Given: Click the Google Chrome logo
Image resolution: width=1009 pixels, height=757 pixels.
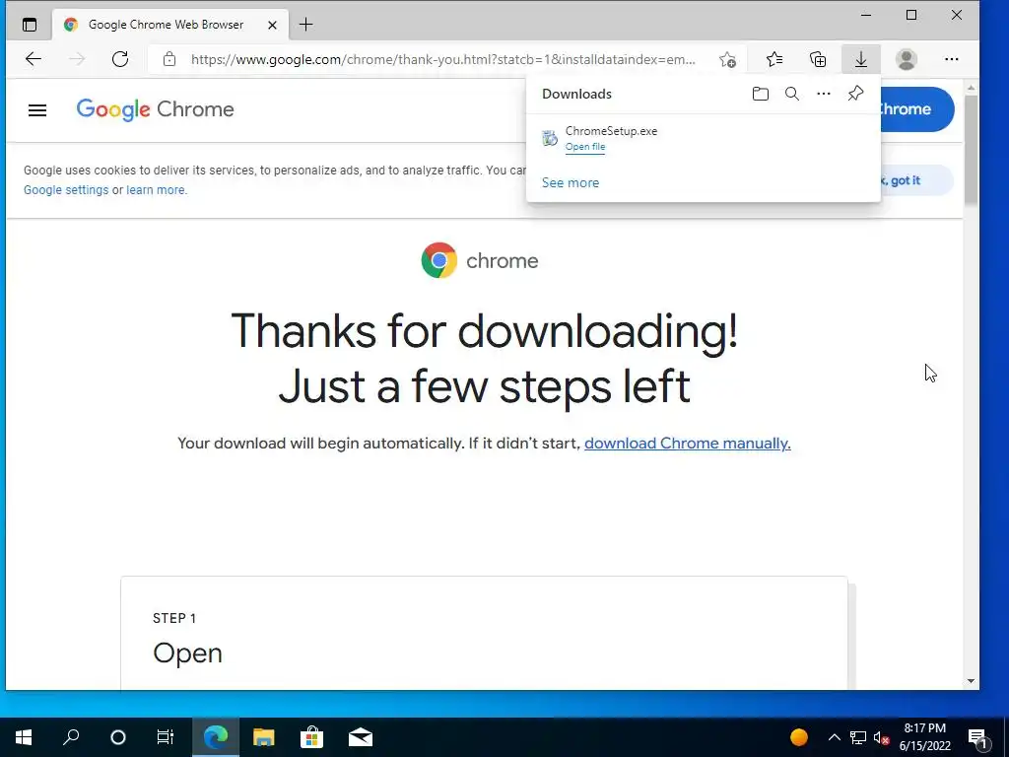Looking at the screenshot, I should pos(155,109).
